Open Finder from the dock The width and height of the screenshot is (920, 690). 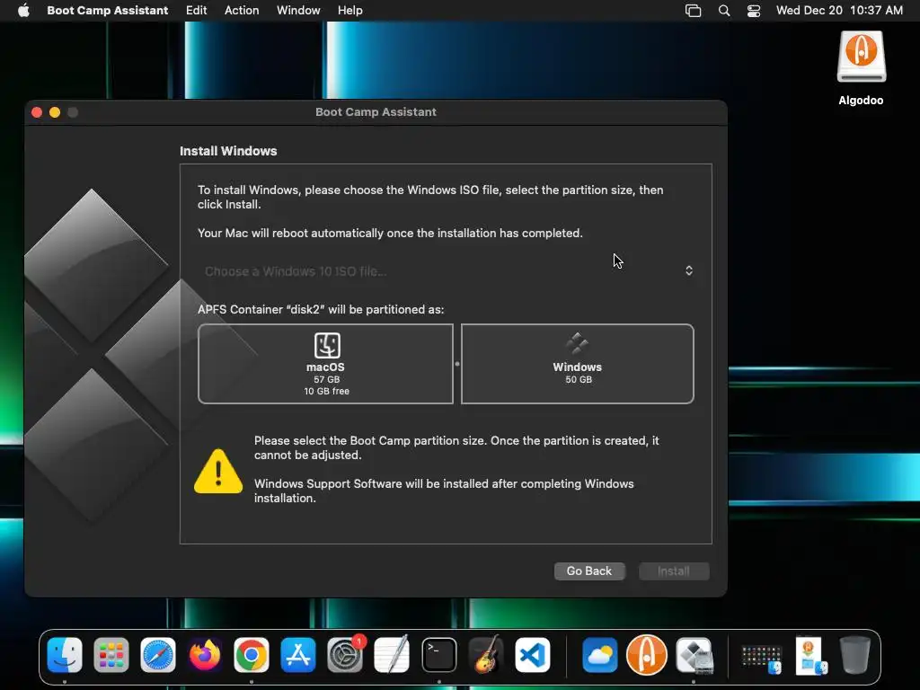[x=65, y=655]
